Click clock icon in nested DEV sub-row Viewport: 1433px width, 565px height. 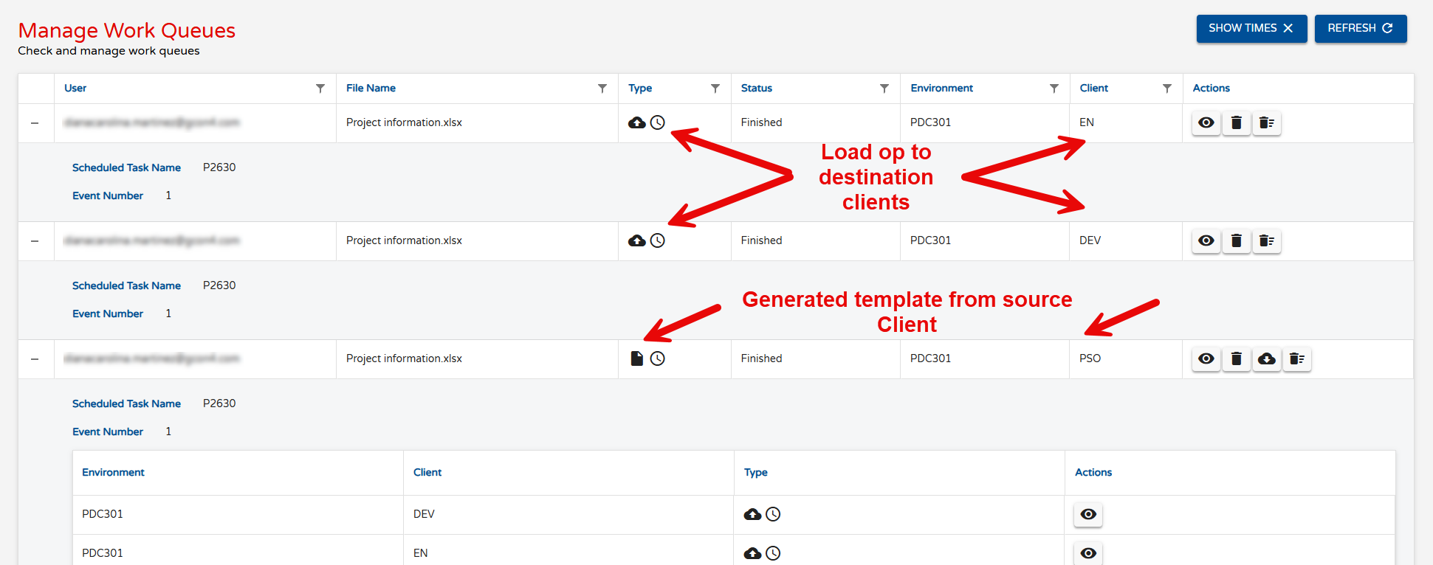tap(773, 514)
